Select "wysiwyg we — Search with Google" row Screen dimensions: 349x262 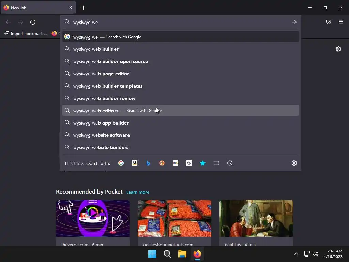[181, 37]
